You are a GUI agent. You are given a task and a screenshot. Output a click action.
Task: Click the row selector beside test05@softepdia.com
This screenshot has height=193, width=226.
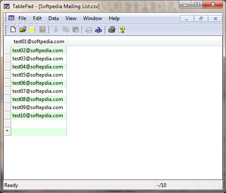8,75
